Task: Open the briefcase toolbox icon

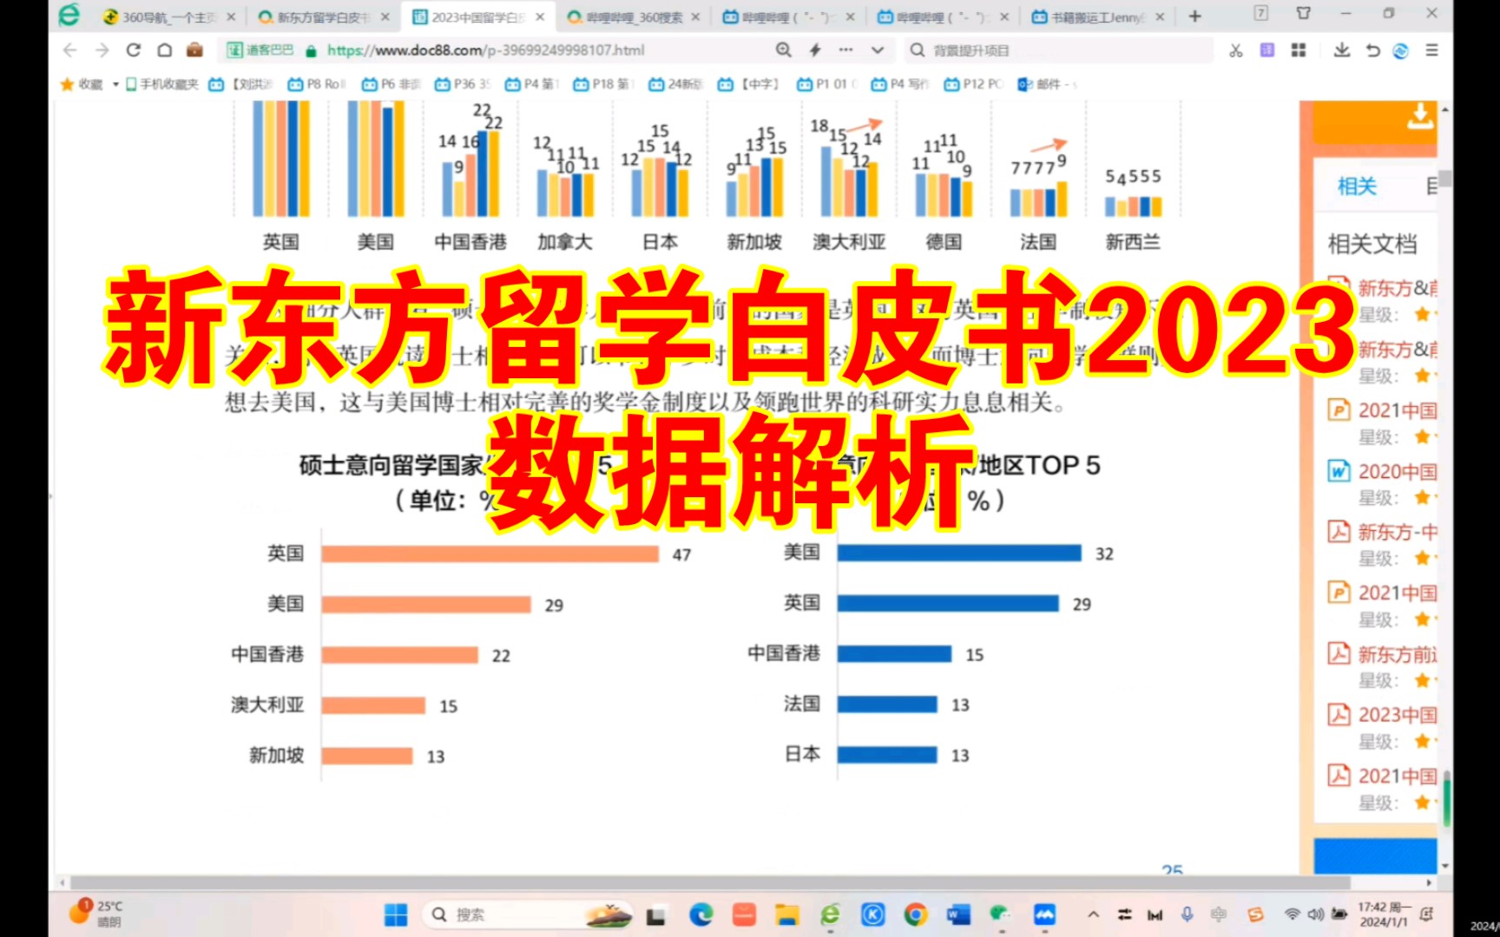Action: pyautogui.click(x=194, y=49)
